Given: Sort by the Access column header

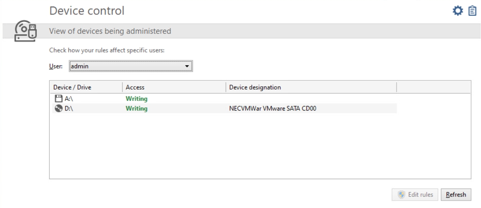Looking at the screenshot, I should 174,87.
